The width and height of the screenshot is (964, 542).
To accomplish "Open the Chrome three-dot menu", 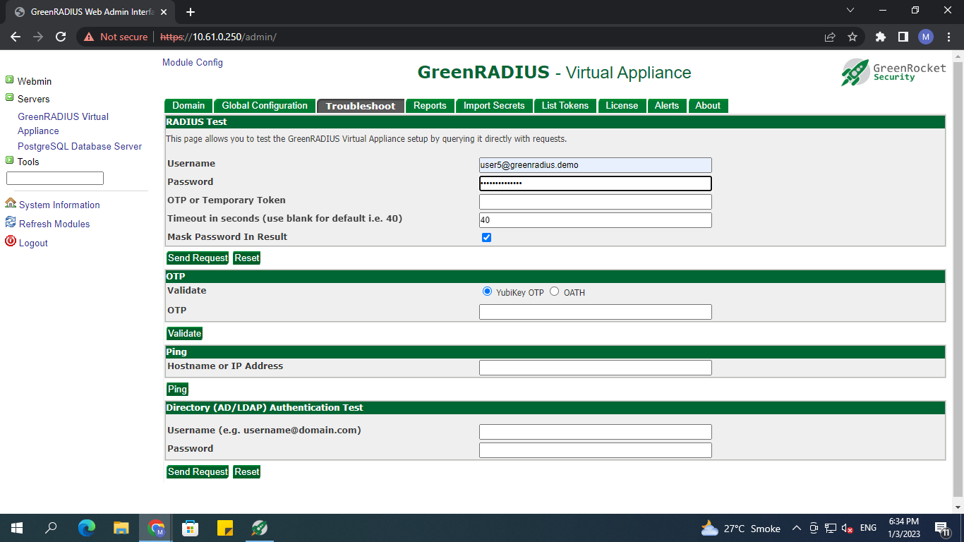I will coord(948,37).
